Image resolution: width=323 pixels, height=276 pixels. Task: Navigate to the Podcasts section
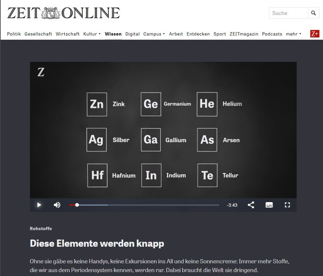click(x=272, y=34)
